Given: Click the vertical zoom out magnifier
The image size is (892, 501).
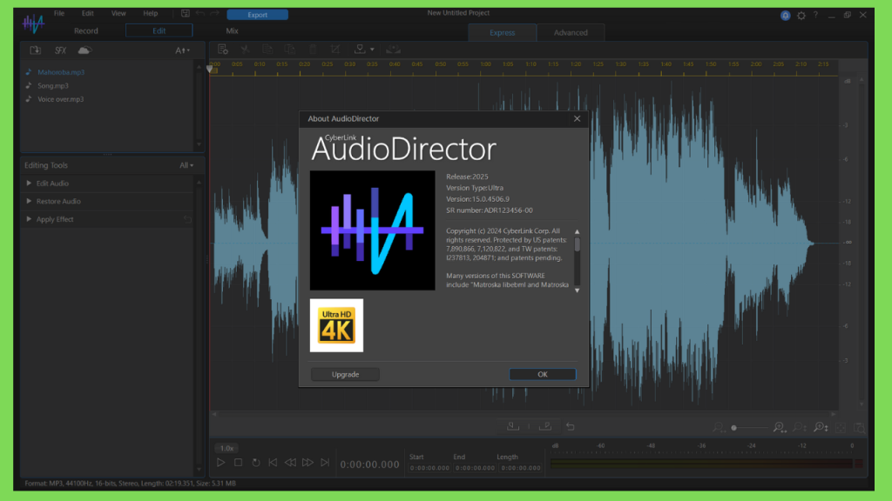Looking at the screenshot, I should coord(800,427).
